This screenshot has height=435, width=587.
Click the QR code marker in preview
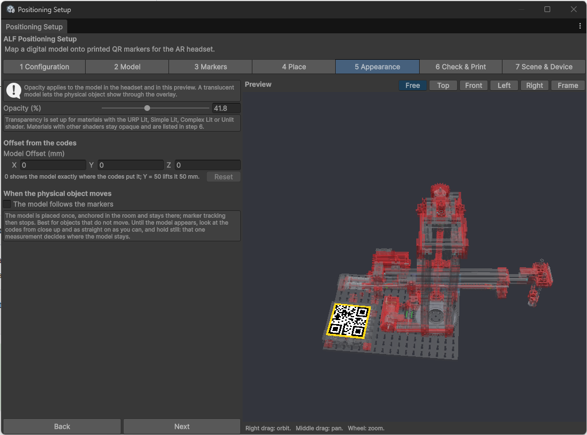[x=349, y=321]
